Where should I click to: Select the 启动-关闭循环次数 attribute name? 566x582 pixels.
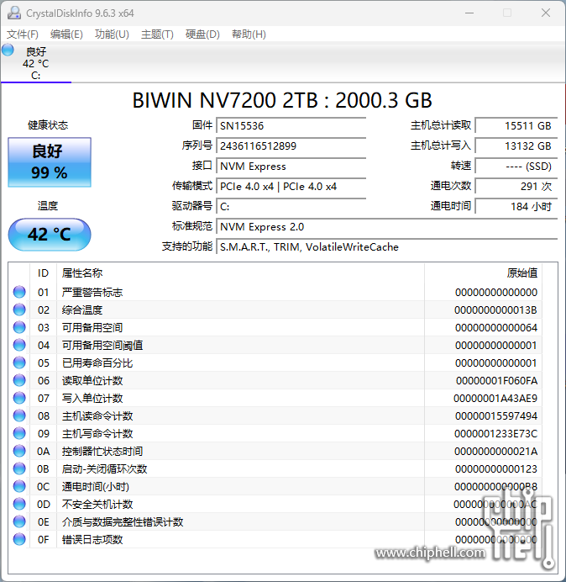[104, 468]
